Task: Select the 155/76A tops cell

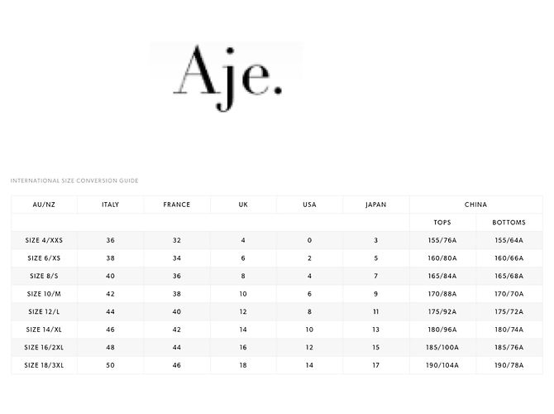Action: (x=442, y=240)
